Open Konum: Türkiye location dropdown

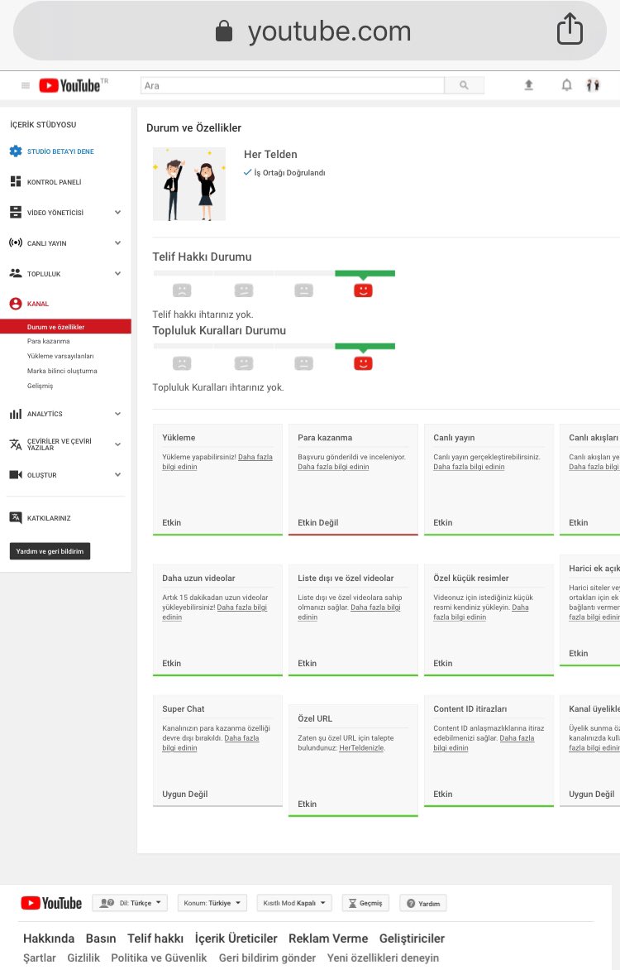coord(212,903)
